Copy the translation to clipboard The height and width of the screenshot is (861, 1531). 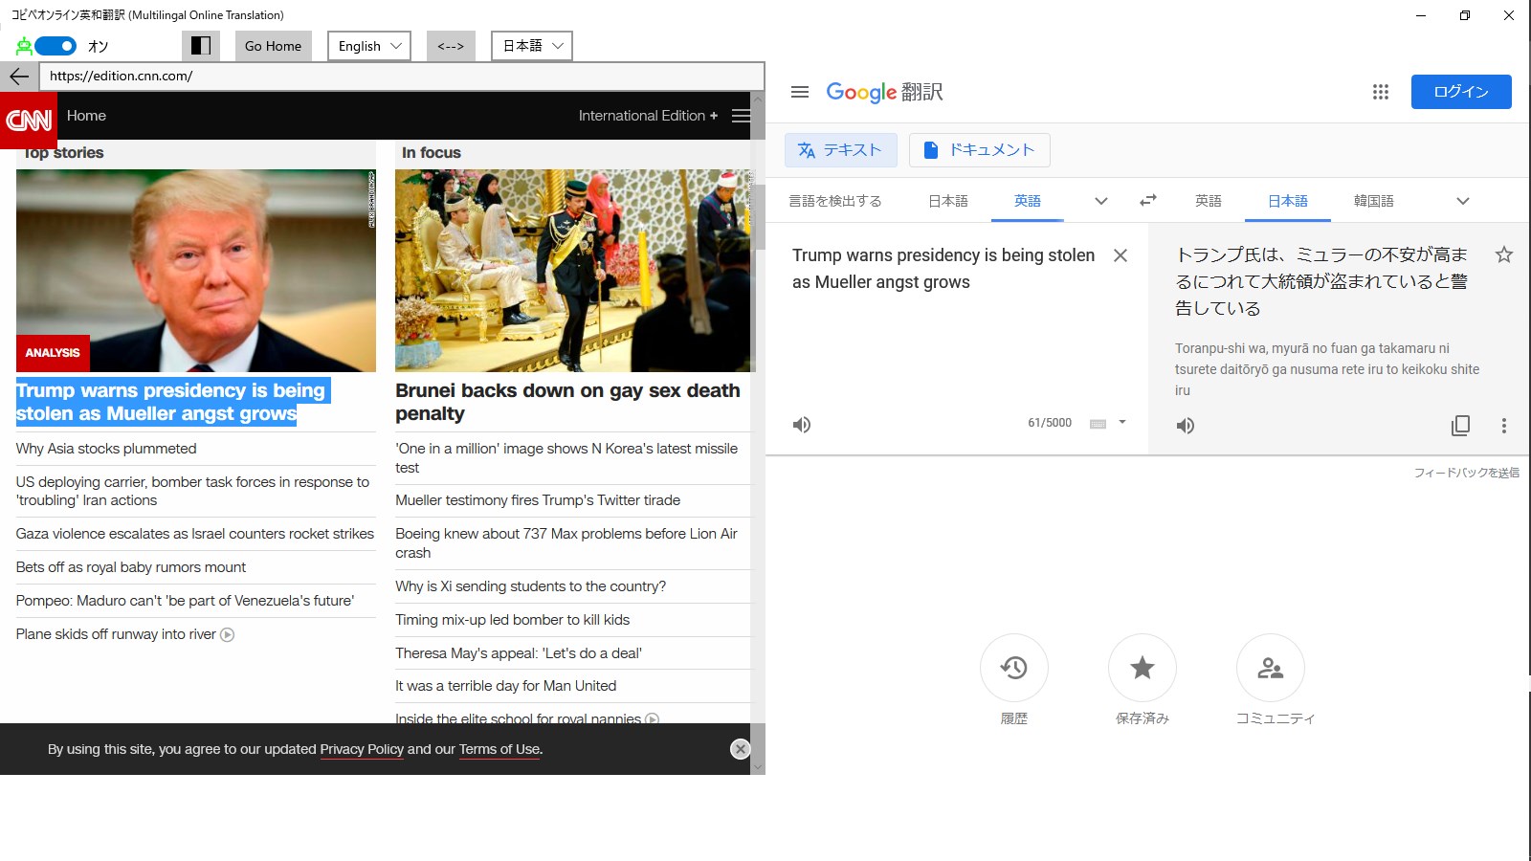click(1460, 426)
